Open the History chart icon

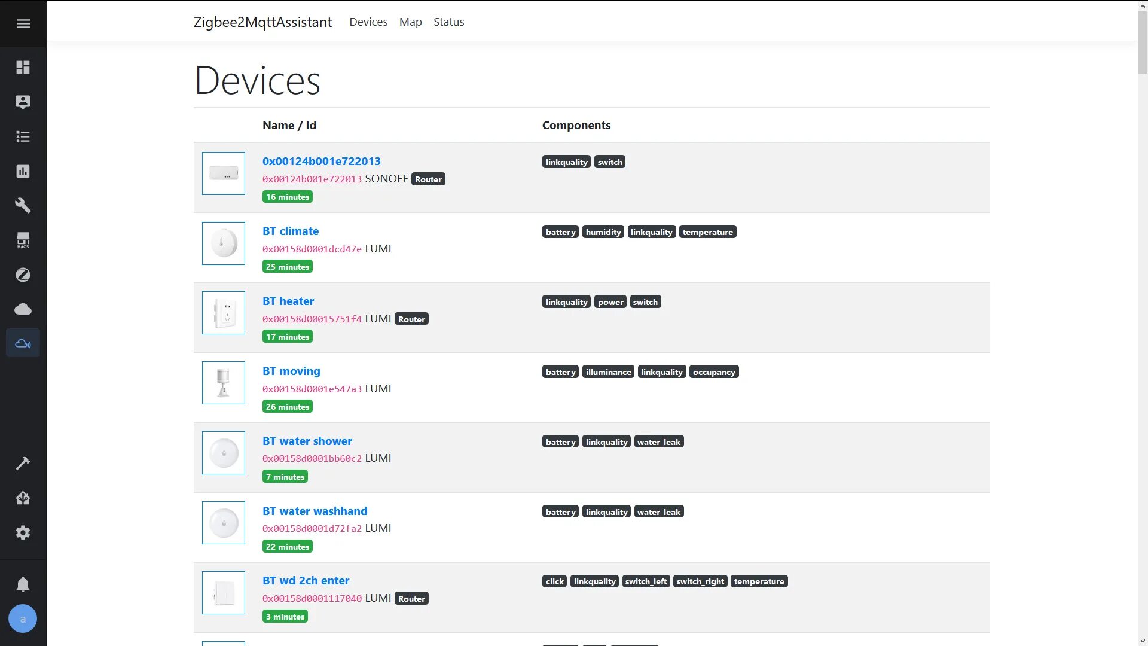23,171
